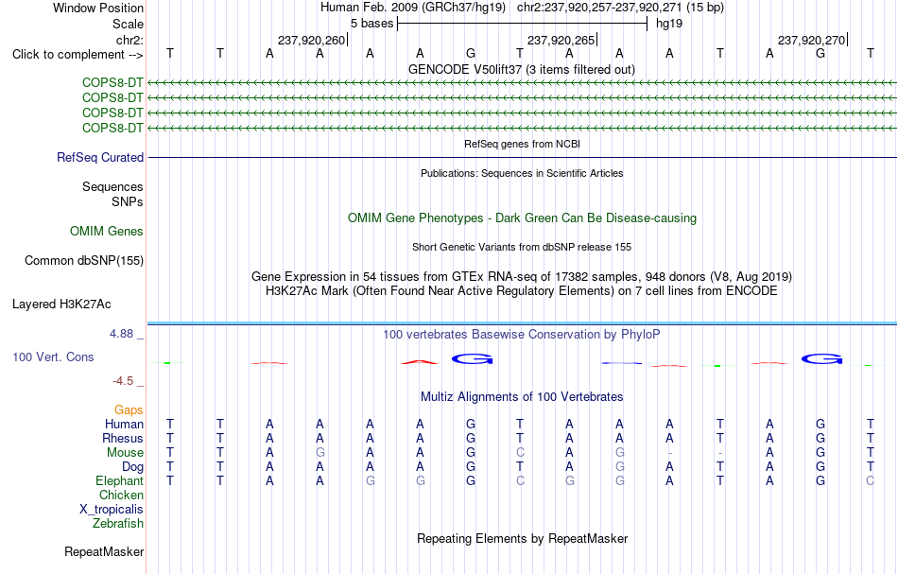Open 'Short Genetic Variants from dbSNP release 155'
898x574 pixels.
(x=522, y=247)
